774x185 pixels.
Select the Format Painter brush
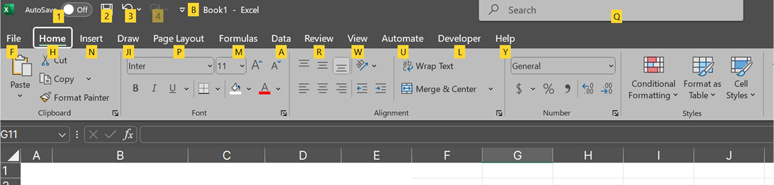point(46,97)
